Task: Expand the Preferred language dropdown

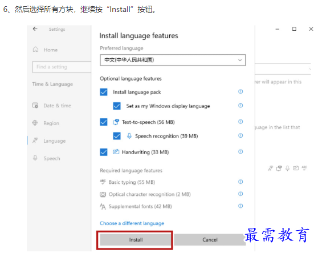Action: 173,60
